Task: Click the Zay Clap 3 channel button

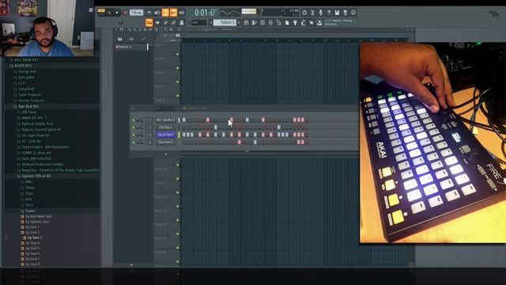Action: (x=165, y=127)
